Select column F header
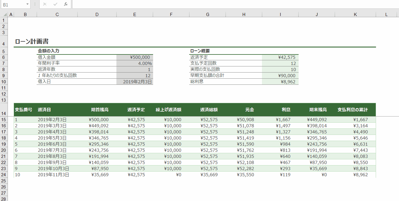This screenshot has height=201, width=399. (171, 15)
